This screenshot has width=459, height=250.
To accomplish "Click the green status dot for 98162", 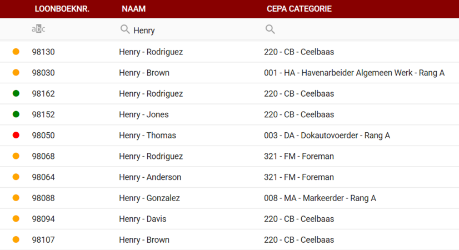I will pyautogui.click(x=16, y=93).
